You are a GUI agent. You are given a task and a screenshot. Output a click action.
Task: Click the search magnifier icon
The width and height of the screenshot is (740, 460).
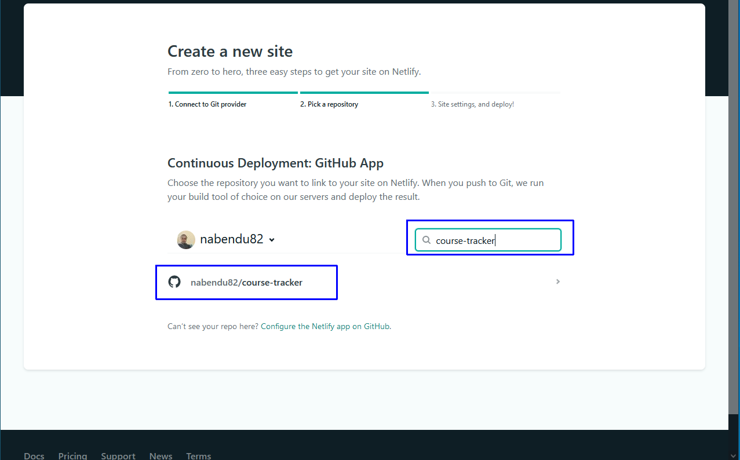426,240
